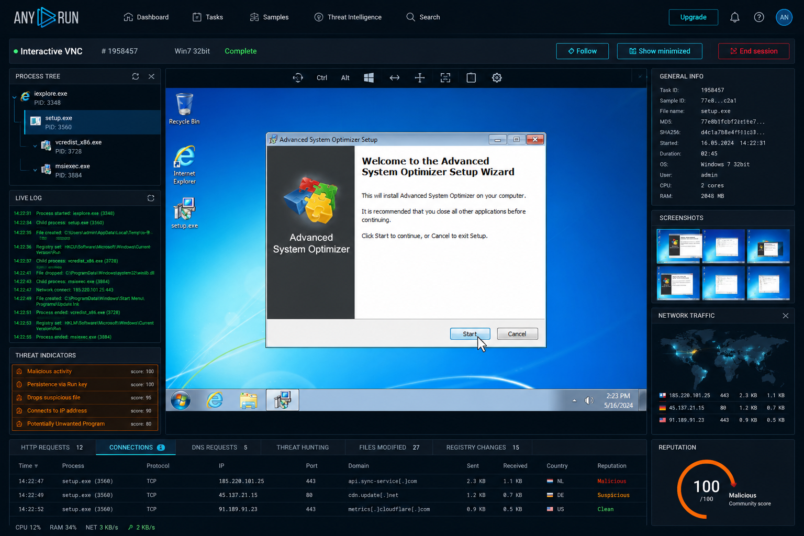The height and width of the screenshot is (536, 804).
Task: Open notifications via the bell icon
Action: point(735,17)
